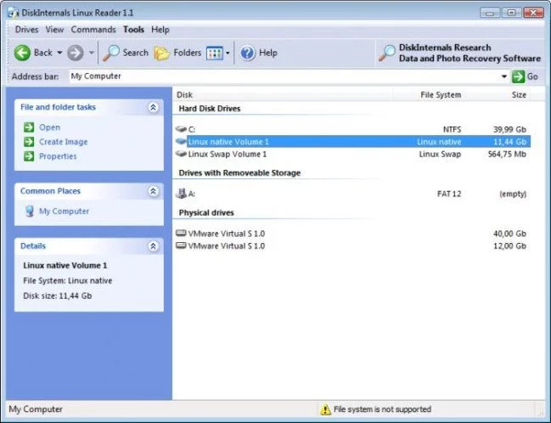Open the Tools menu
Image resolution: width=551 pixels, height=423 pixels.
click(133, 30)
